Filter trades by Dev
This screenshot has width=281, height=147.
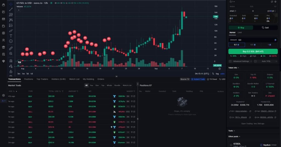[x=97, y=85]
